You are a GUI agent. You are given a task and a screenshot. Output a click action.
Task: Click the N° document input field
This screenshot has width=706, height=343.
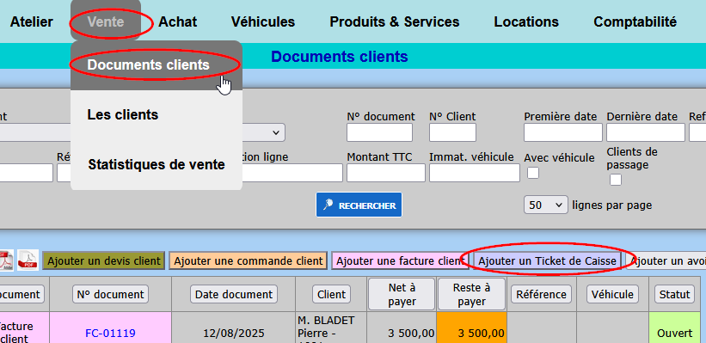tap(379, 132)
